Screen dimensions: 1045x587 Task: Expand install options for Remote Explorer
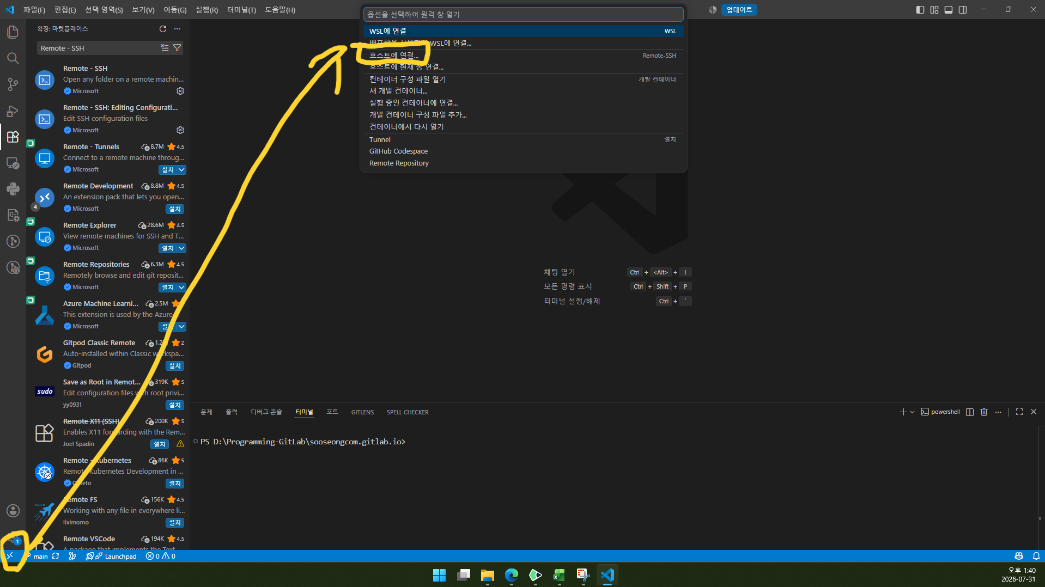coord(182,248)
